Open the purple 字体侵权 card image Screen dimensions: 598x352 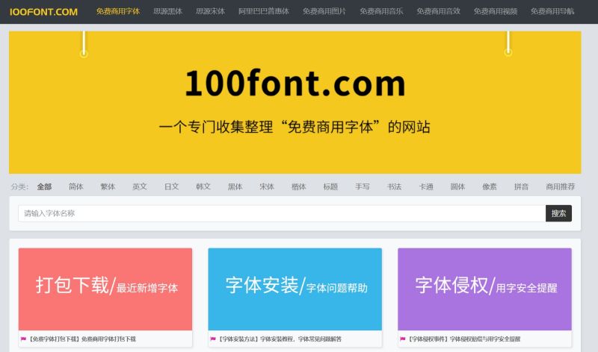tap(484, 289)
